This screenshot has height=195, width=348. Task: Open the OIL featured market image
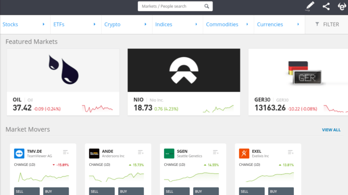pos(63,70)
